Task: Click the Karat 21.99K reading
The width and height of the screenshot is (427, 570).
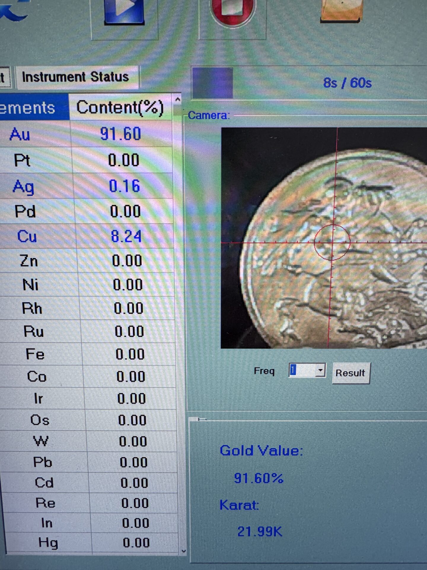Action: (260, 531)
